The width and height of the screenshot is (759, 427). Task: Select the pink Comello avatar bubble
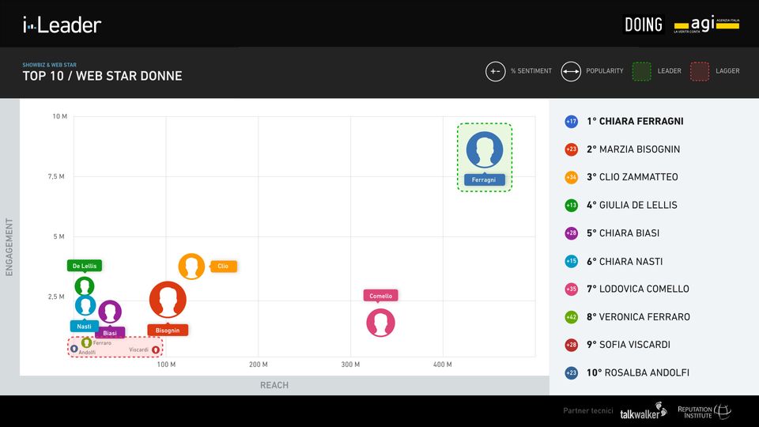(x=380, y=323)
